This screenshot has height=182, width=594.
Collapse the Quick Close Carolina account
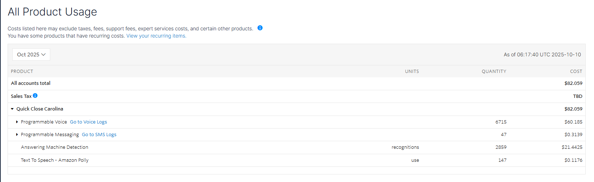12,109
